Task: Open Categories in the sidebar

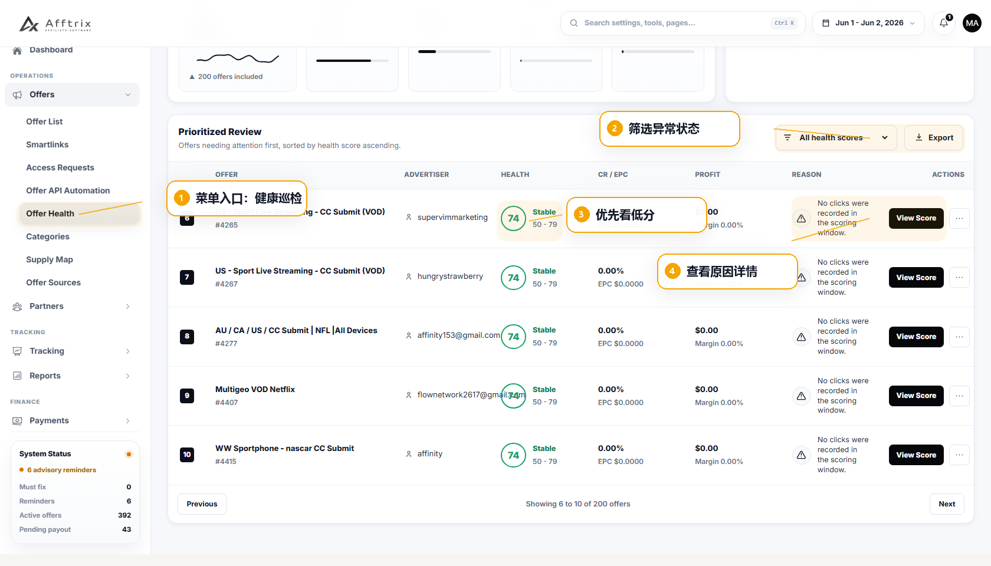Action: pyautogui.click(x=48, y=236)
